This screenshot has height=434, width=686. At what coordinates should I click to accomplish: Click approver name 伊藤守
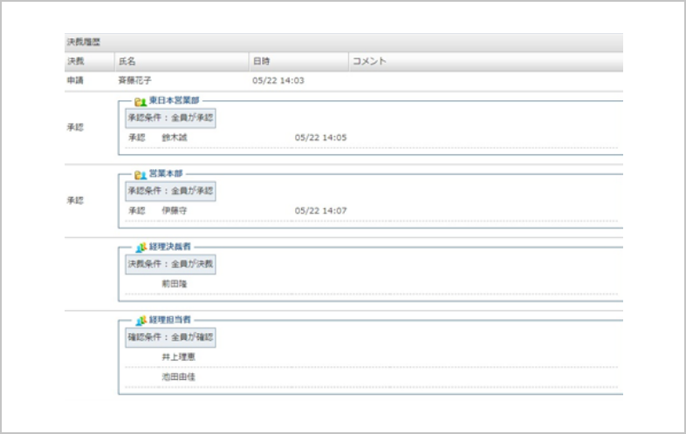click(x=175, y=211)
